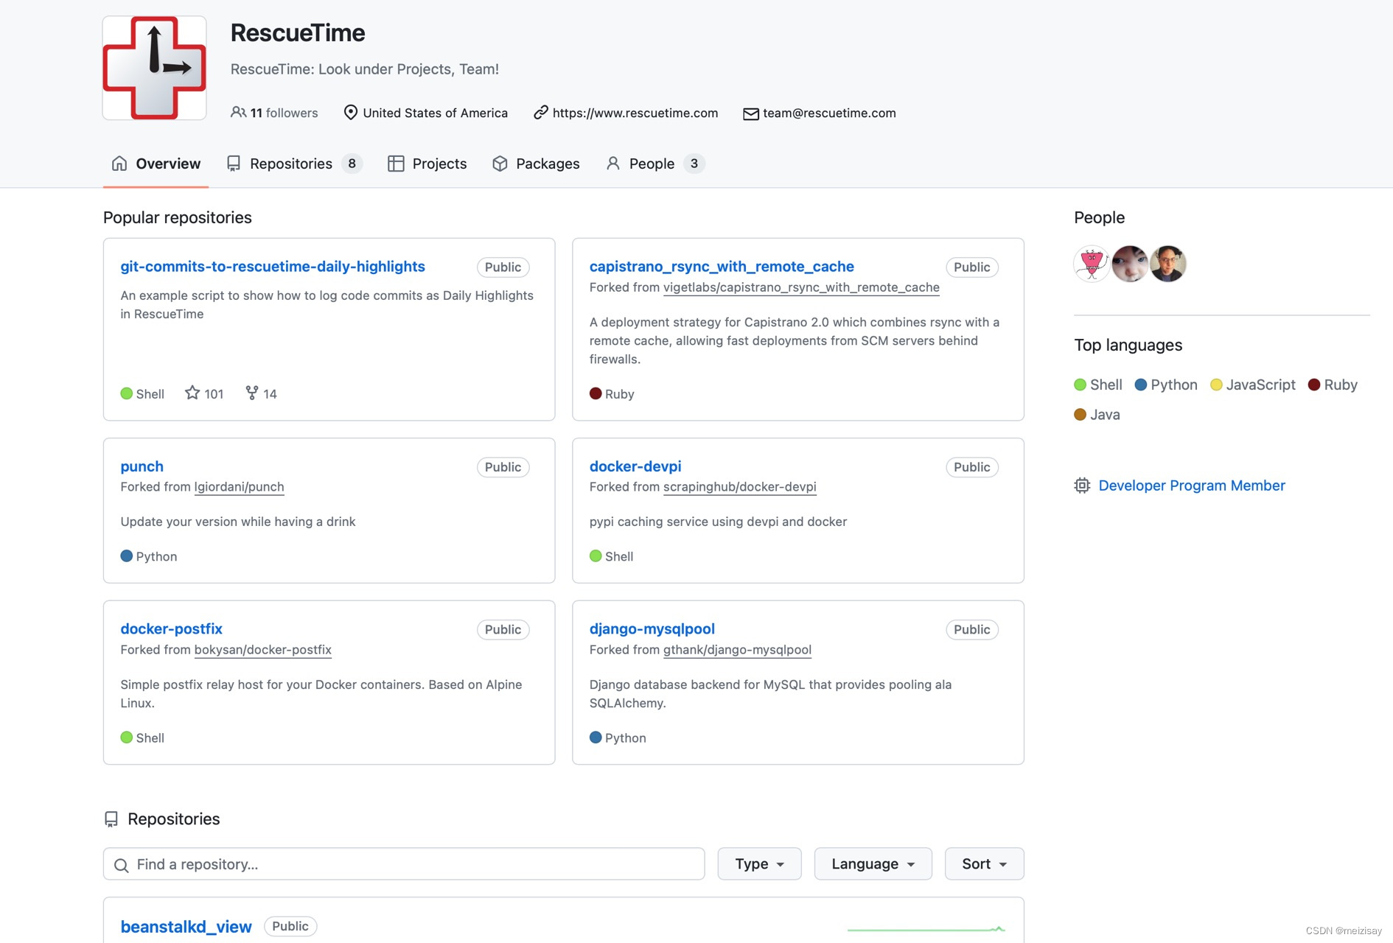Open the Developer Program Member link
The width and height of the screenshot is (1393, 943).
(x=1192, y=485)
